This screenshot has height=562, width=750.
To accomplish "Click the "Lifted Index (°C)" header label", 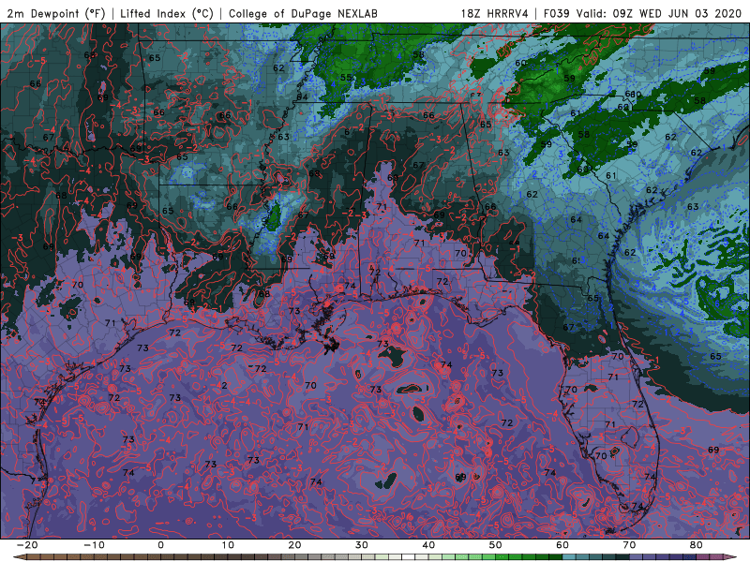I will click(167, 13).
